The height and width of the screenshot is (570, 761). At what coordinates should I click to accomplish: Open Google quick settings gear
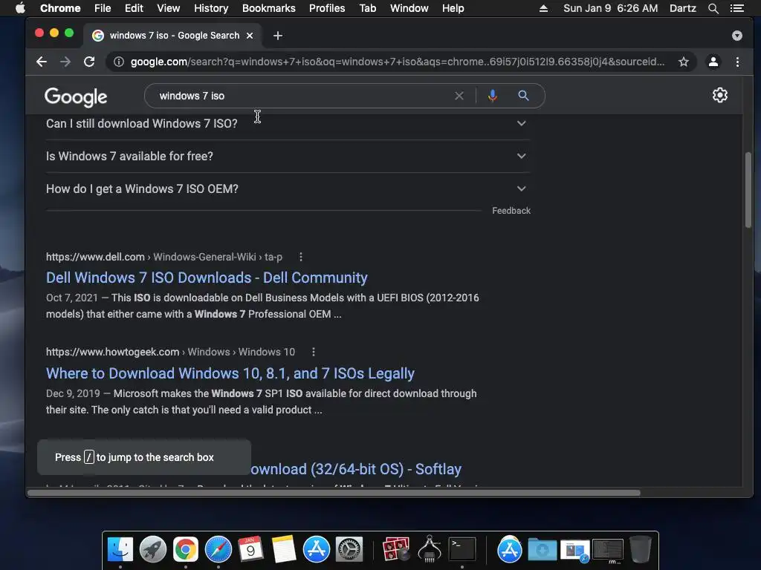tap(719, 95)
